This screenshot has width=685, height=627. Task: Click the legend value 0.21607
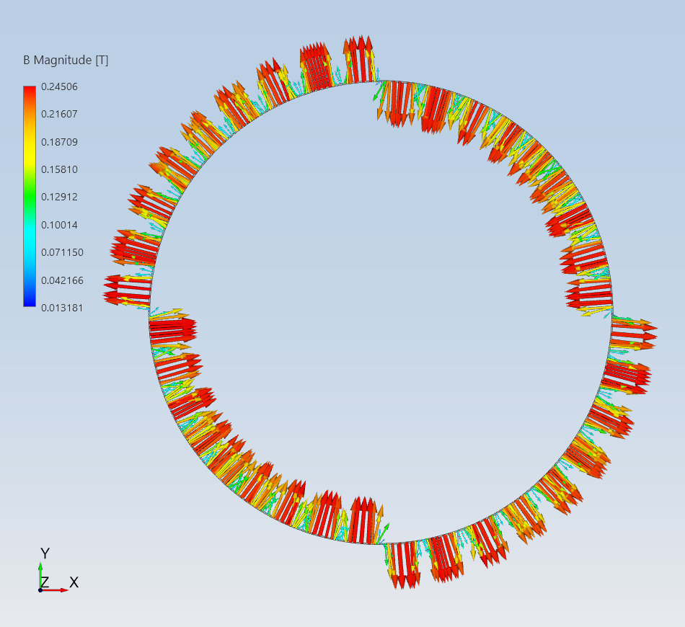[61, 114]
